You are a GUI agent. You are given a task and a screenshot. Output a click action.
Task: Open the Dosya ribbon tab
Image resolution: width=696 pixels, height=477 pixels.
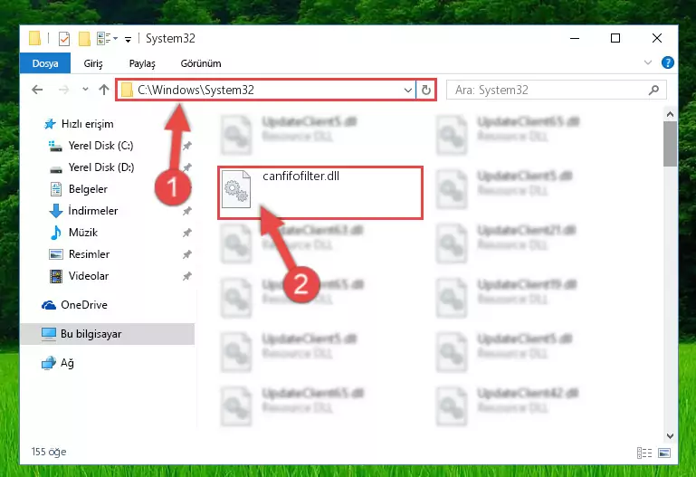45,63
